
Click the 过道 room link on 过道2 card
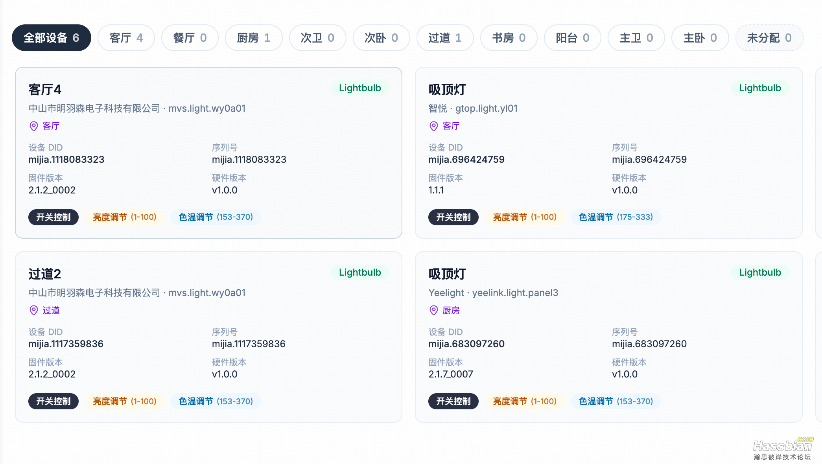[x=51, y=311]
